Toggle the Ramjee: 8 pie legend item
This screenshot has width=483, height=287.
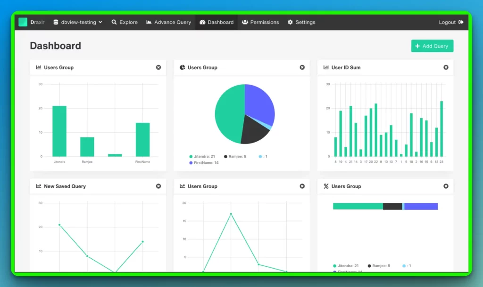click(235, 156)
